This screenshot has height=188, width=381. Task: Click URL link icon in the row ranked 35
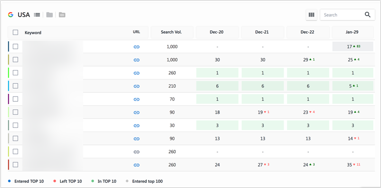click(136, 165)
